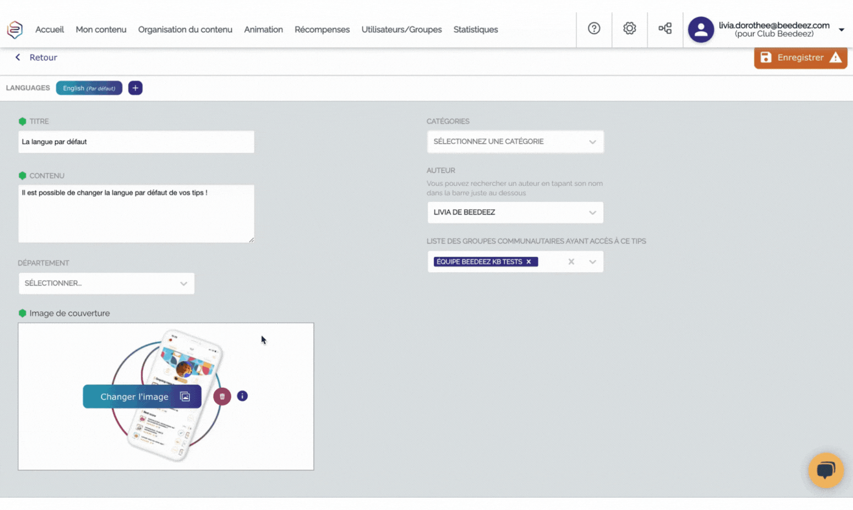Open the account menu dropdown arrow

[841, 30]
